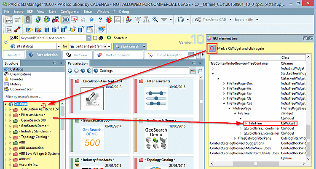
Task: Switch Part selection to thumbnail grid view icon
Action: click(193, 71)
